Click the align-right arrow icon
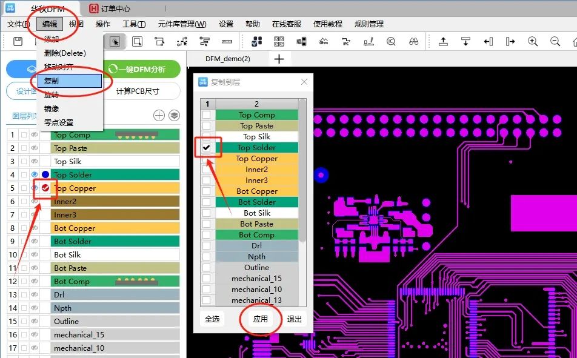This screenshot has width=577, height=358. tap(510, 42)
